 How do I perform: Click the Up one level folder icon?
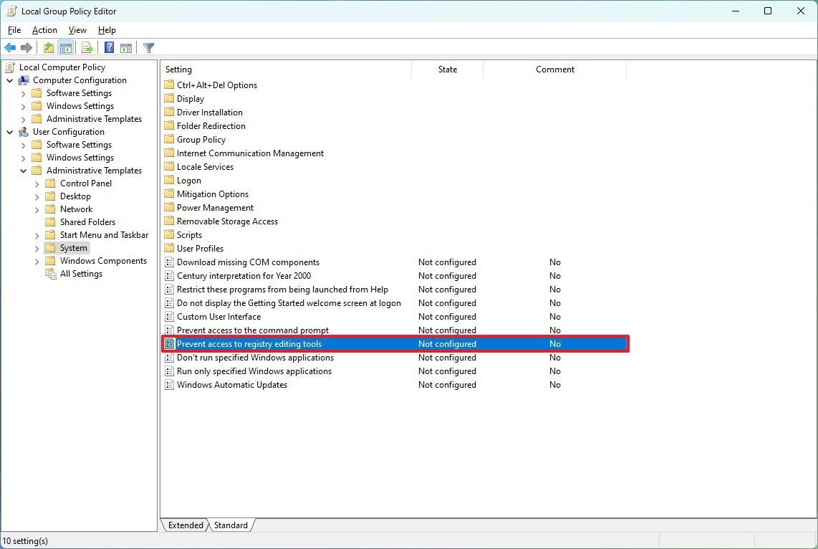(x=47, y=47)
